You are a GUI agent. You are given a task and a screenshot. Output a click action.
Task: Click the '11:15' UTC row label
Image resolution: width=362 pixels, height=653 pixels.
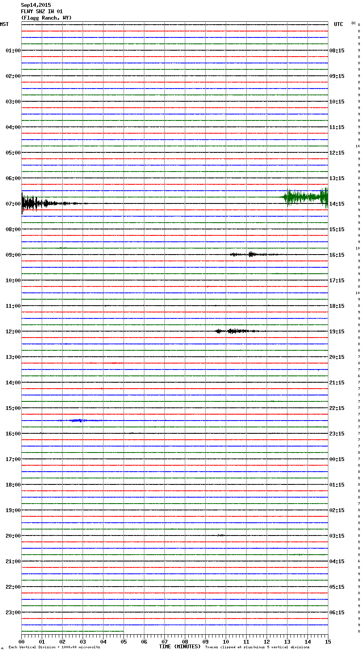click(x=337, y=127)
